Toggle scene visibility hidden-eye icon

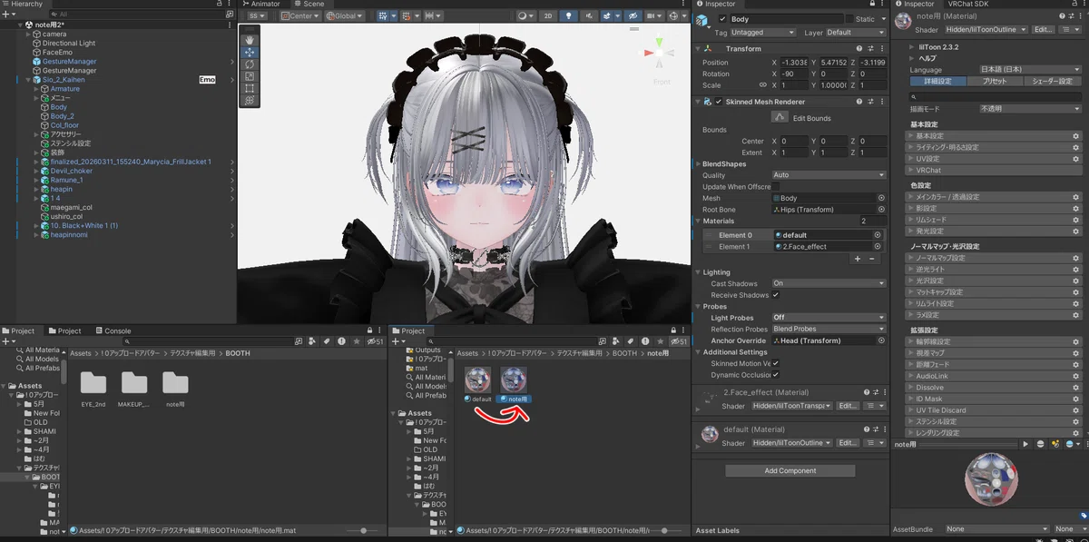[x=634, y=16]
